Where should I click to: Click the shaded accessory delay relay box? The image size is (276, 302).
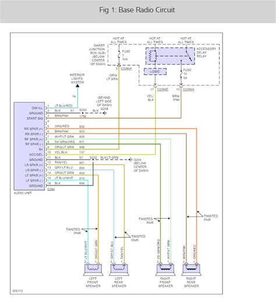[170, 56]
